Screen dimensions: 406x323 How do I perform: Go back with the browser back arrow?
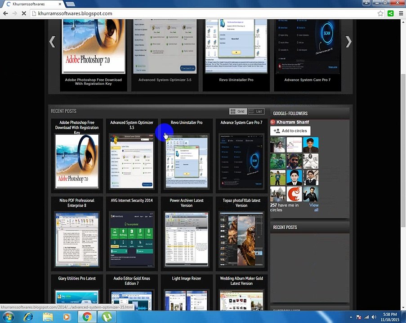pyautogui.click(x=6, y=13)
